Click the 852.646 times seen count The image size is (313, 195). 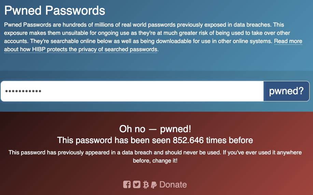pyautogui.click(x=188, y=140)
